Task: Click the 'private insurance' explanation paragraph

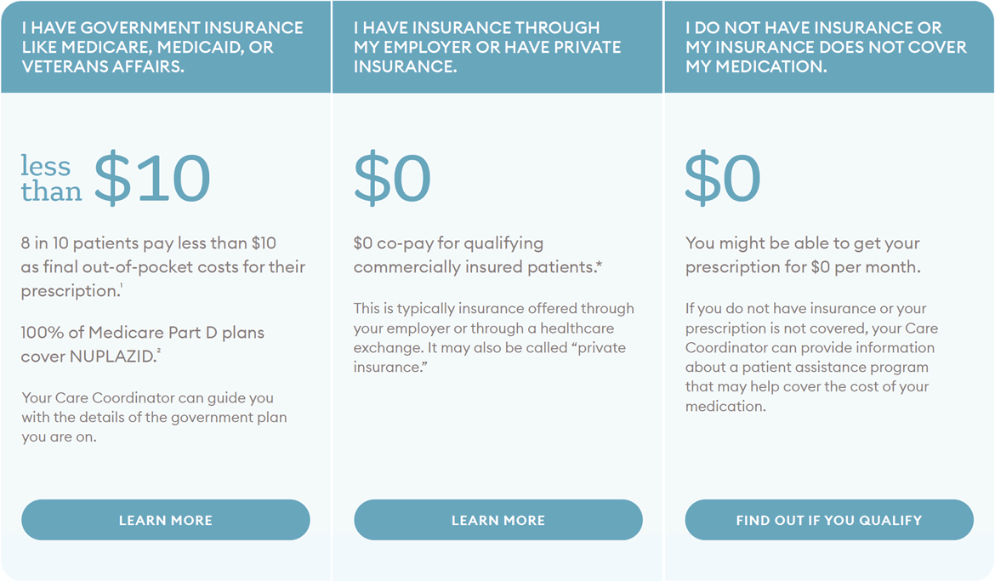Action: (x=494, y=338)
